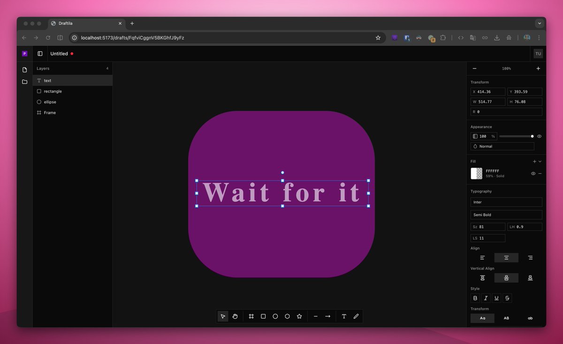Open the browser tab list chevron
Viewport: 563px width, 344px height.
pos(540,23)
